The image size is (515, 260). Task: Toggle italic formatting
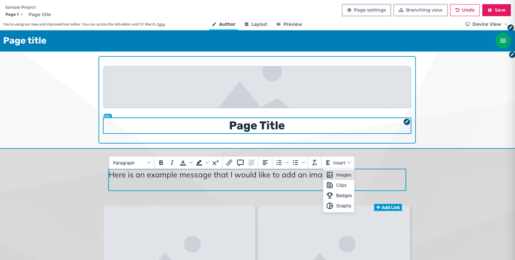tap(172, 163)
